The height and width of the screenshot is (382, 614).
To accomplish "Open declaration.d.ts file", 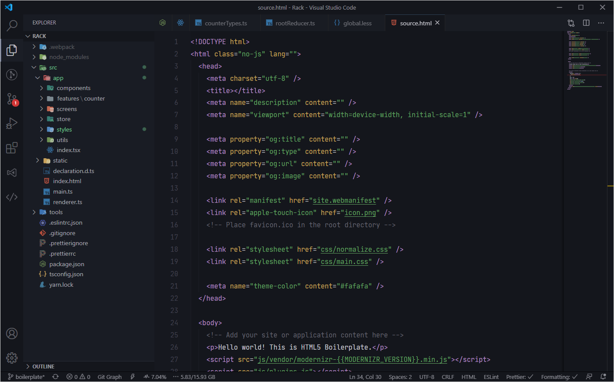I will [90, 171].
